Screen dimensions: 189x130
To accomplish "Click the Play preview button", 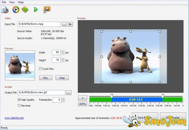I will (46, 78).
